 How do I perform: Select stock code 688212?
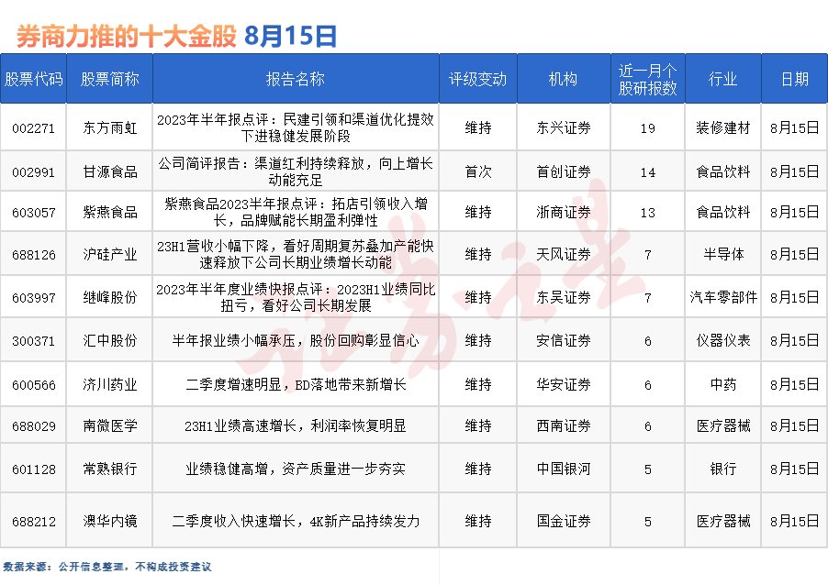33,521
